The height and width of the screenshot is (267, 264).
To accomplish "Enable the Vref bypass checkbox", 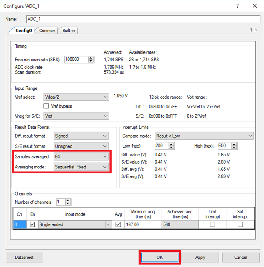I will tap(47, 106).
